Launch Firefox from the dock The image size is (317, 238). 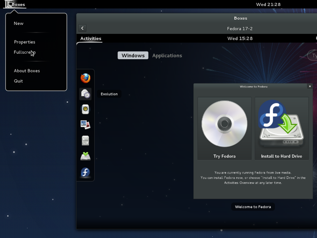(85, 78)
